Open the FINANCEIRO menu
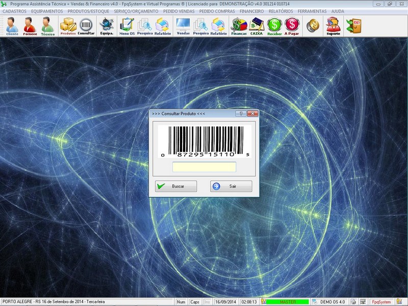Image resolution: width=408 pixels, height=306 pixels. 251,11
